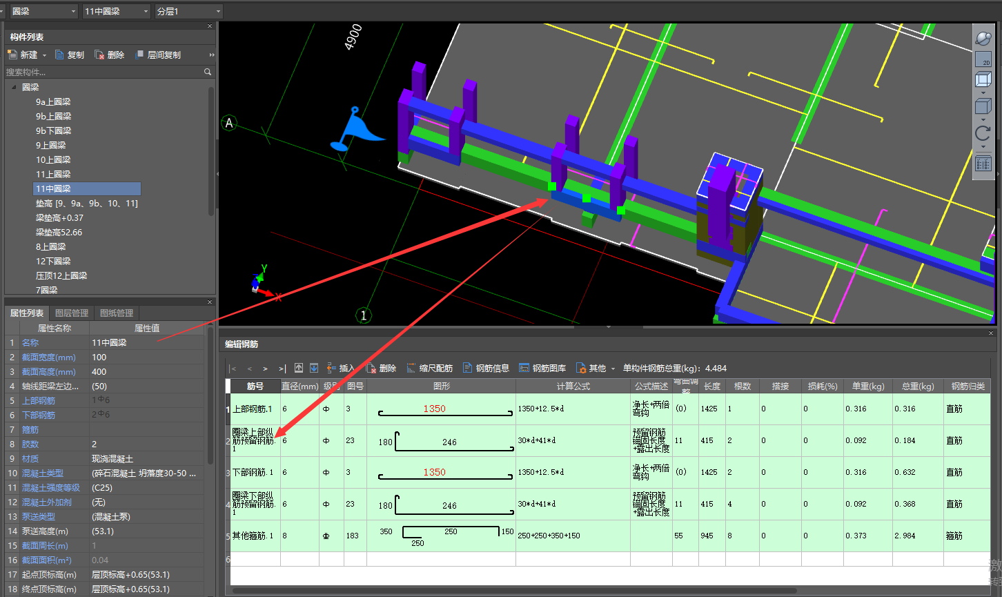1002x597 pixels.
Task: Open 钢筋信息 panel
Action: (486, 369)
